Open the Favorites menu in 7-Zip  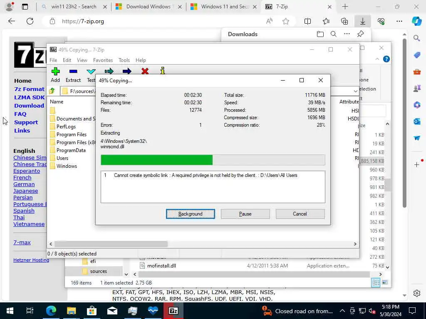tap(103, 60)
